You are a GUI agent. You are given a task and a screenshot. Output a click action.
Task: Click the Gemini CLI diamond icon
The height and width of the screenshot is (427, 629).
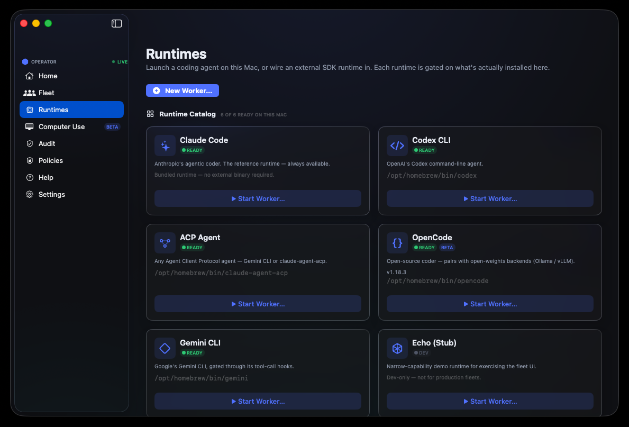tap(165, 348)
